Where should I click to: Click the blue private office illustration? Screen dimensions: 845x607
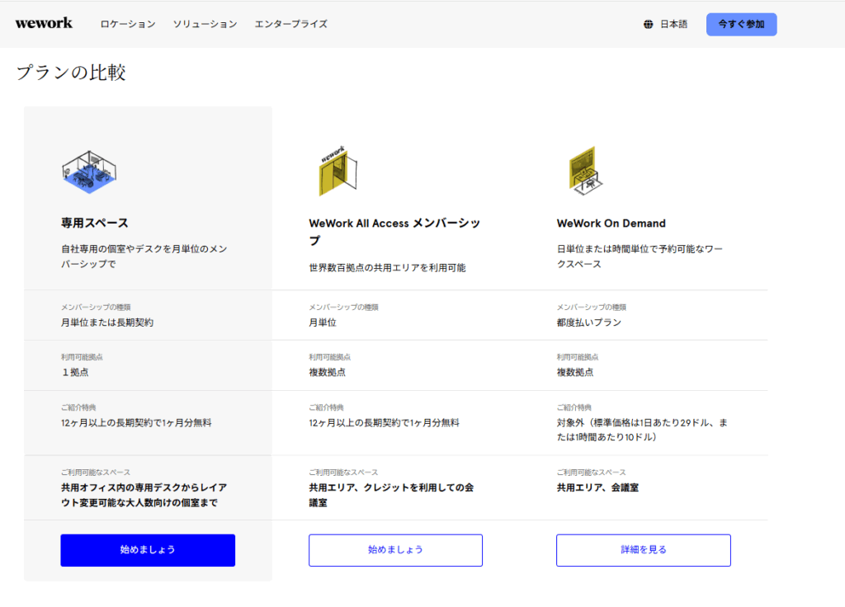[x=89, y=172]
